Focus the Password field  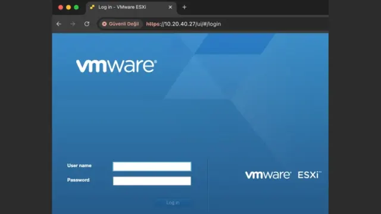pyautogui.click(x=152, y=181)
